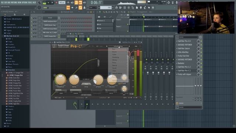This screenshot has width=236, height=133.
Task: Click the plug icon in top toolbar
Action: (x=141, y=7)
